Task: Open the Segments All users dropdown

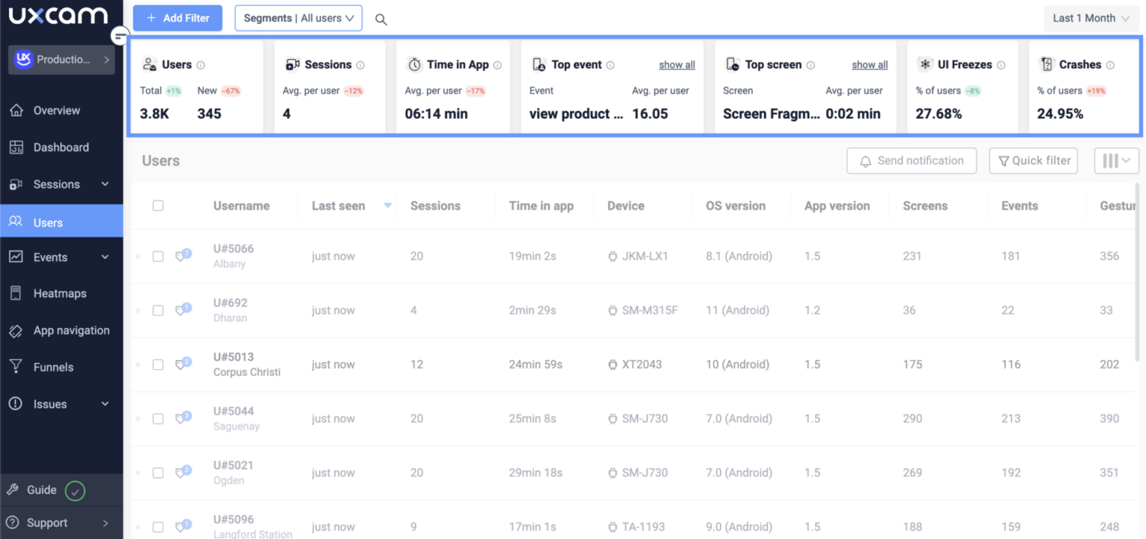Action: coord(298,17)
